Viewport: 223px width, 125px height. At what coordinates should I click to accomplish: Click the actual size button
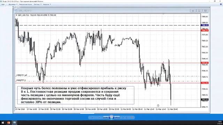point(99,117)
